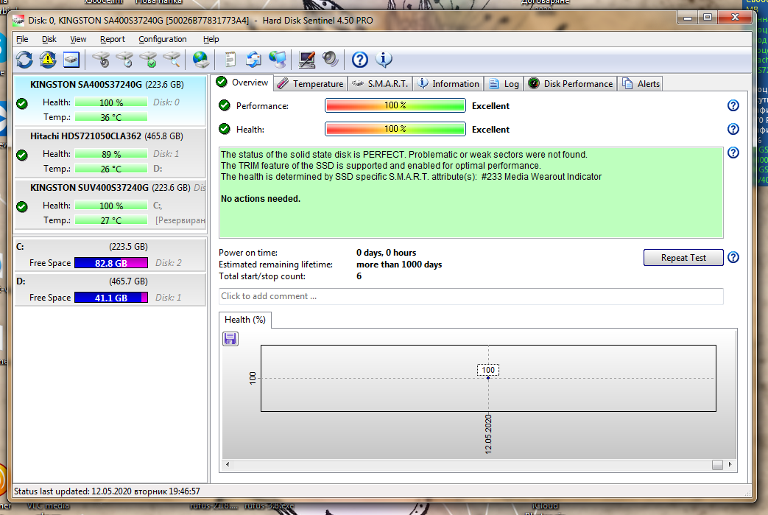Viewport: 768px width, 515px height.
Task: Click the green check icon for KINGSTON SA400S37240G
Action: pos(22,103)
